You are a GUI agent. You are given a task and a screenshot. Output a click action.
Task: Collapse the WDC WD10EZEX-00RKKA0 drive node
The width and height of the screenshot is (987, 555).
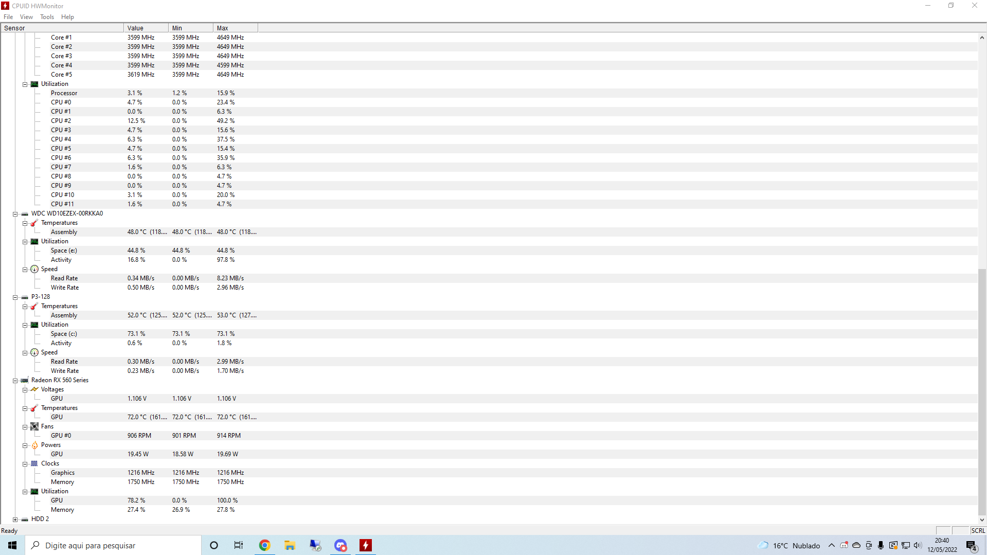click(15, 214)
